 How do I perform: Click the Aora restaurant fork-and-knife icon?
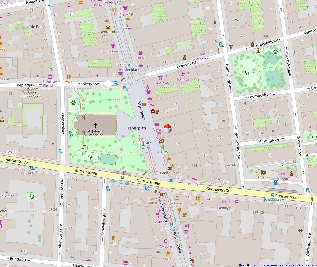click(68, 77)
